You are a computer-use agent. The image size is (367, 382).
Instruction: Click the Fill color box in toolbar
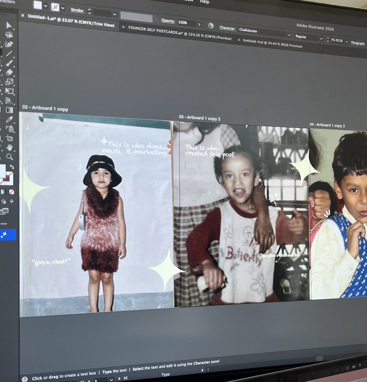(x=3, y=172)
